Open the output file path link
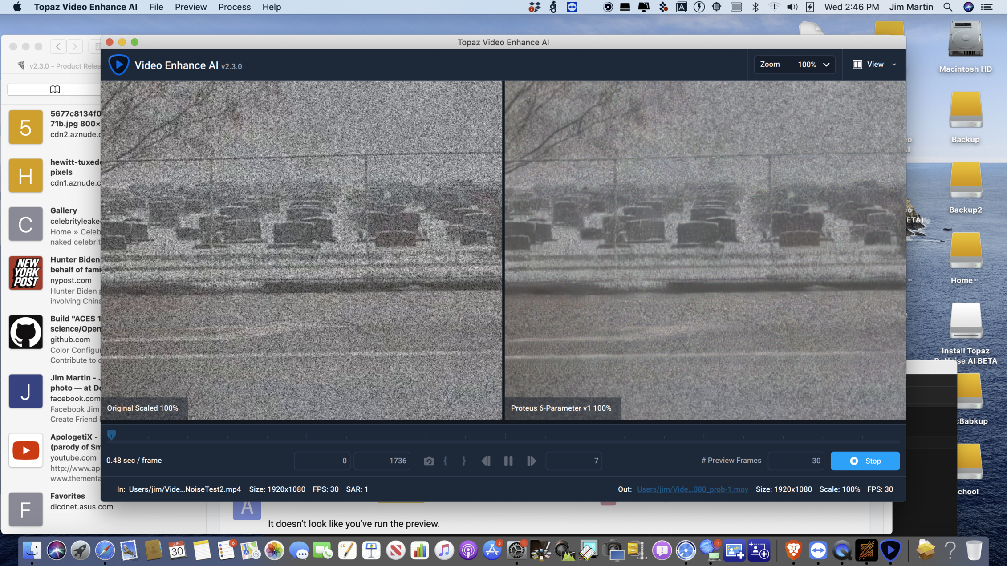The width and height of the screenshot is (1007, 566). click(692, 489)
